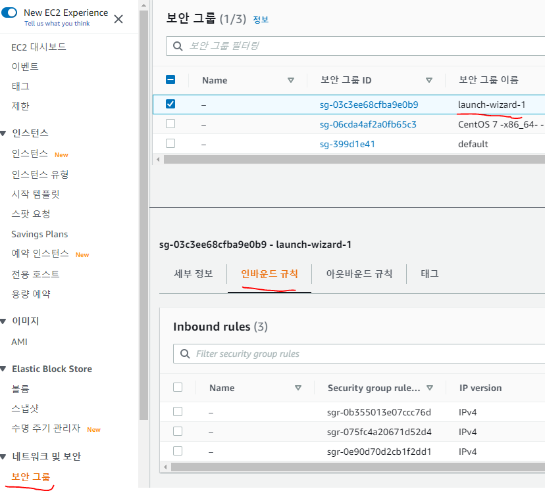
Task: Open security group sg-03c3ee68cfba9e0b9
Action: tap(369, 105)
